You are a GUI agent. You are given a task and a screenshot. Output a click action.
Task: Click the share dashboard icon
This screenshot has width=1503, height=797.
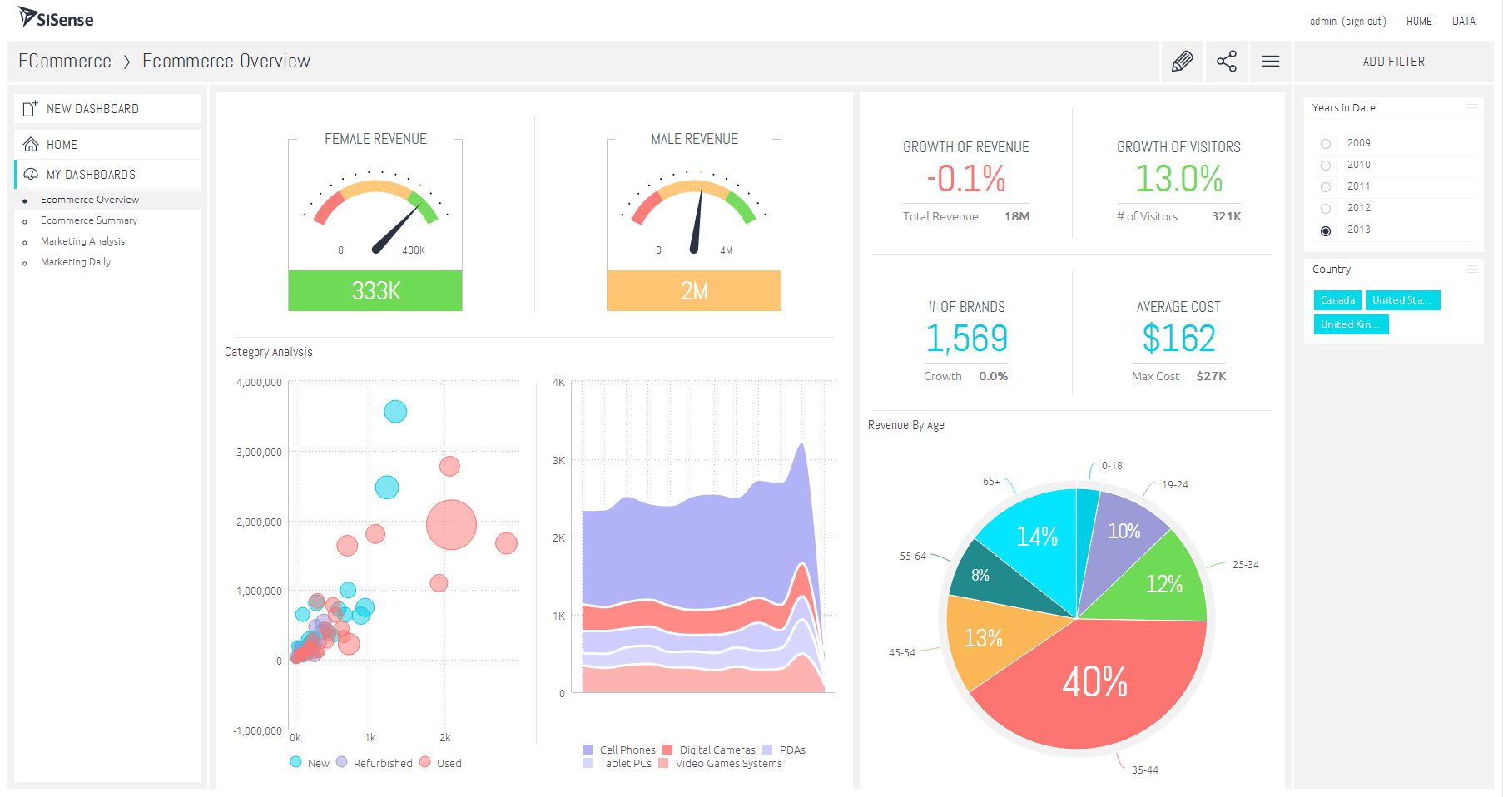pyautogui.click(x=1226, y=62)
